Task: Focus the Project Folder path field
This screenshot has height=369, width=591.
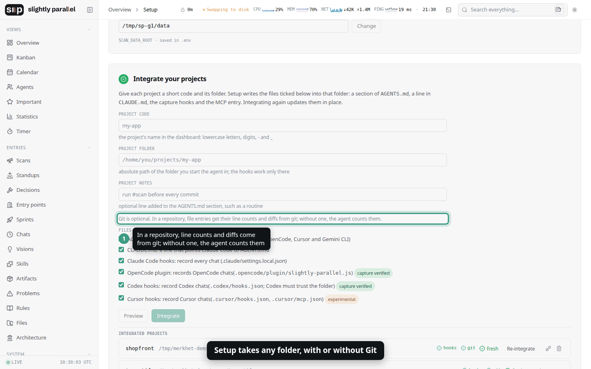Action: [x=283, y=160]
